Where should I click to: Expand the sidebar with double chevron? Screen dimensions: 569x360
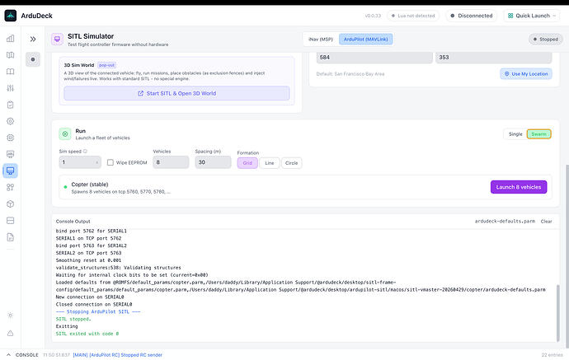tap(33, 39)
